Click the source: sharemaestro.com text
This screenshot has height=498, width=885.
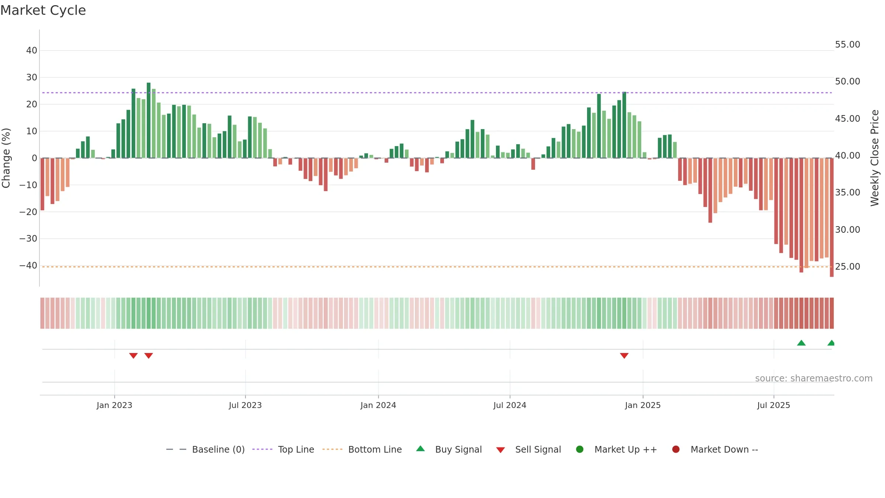[x=814, y=378]
